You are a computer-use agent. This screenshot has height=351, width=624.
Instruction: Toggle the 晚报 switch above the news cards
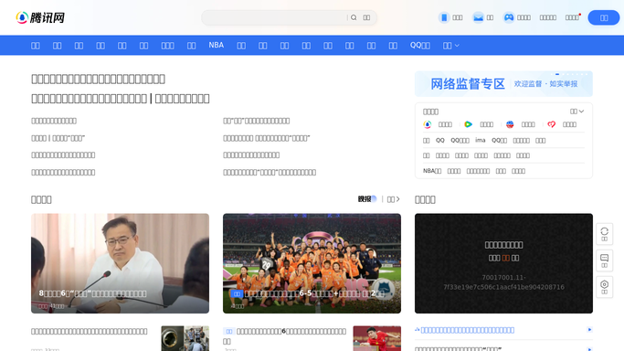(x=367, y=199)
